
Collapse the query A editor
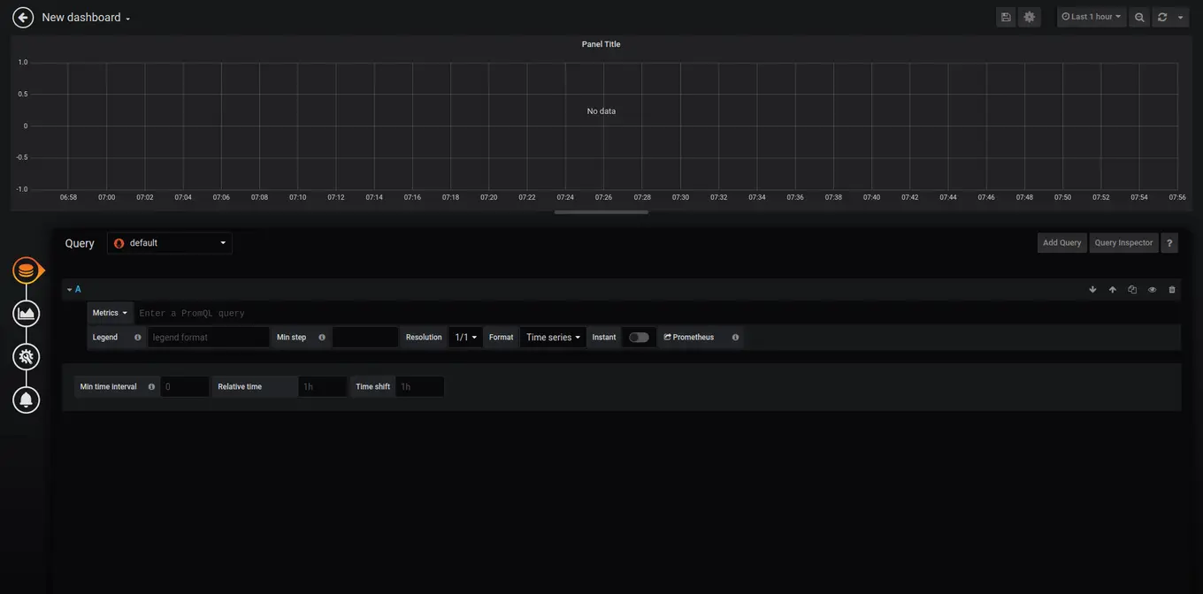69,288
